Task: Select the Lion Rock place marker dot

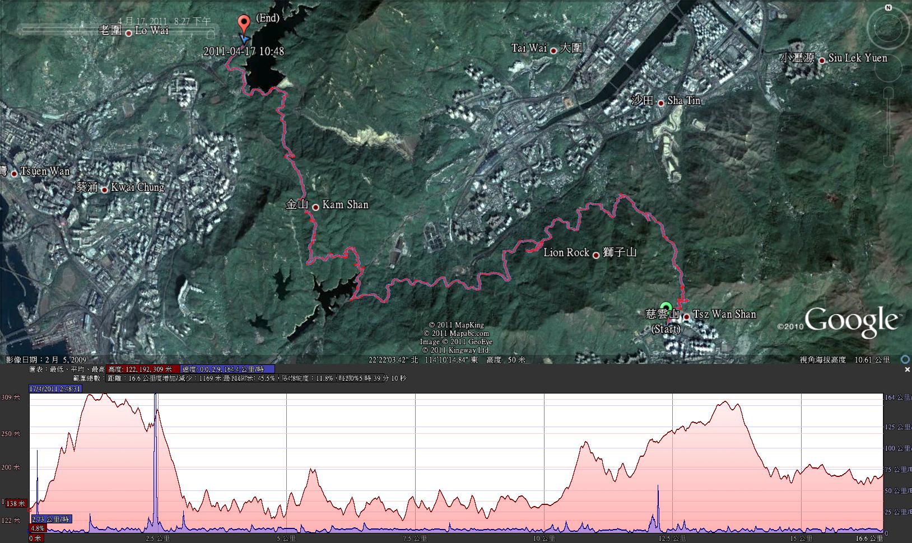Action: (597, 255)
